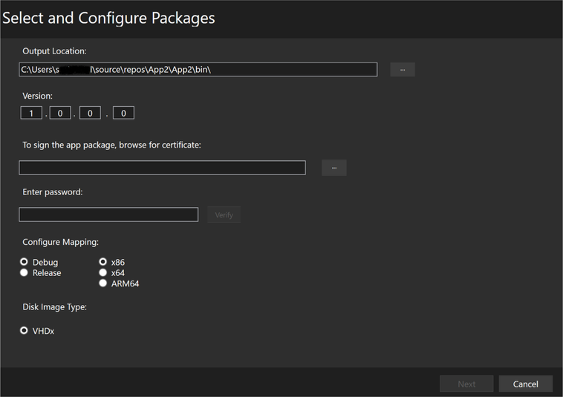
Task: Browse for a signing certificate
Action: tap(334, 168)
